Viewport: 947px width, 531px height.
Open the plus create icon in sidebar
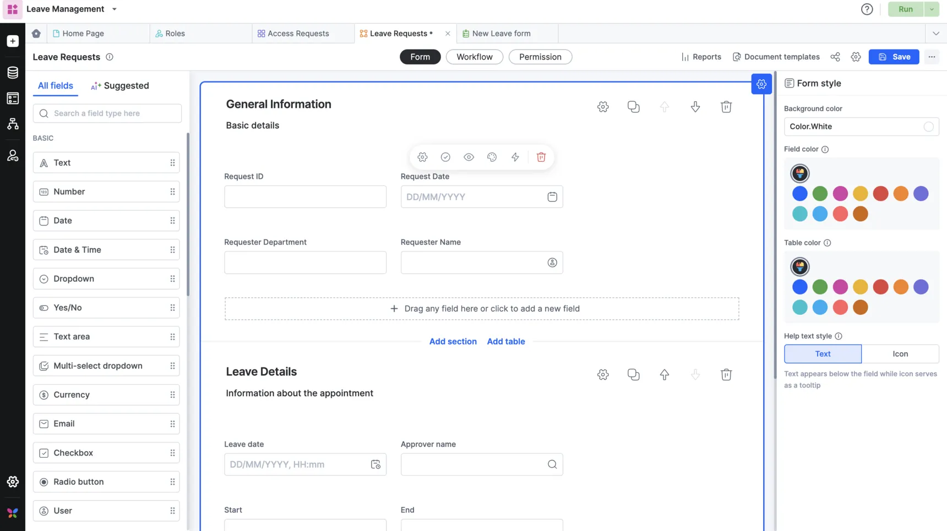(x=13, y=41)
